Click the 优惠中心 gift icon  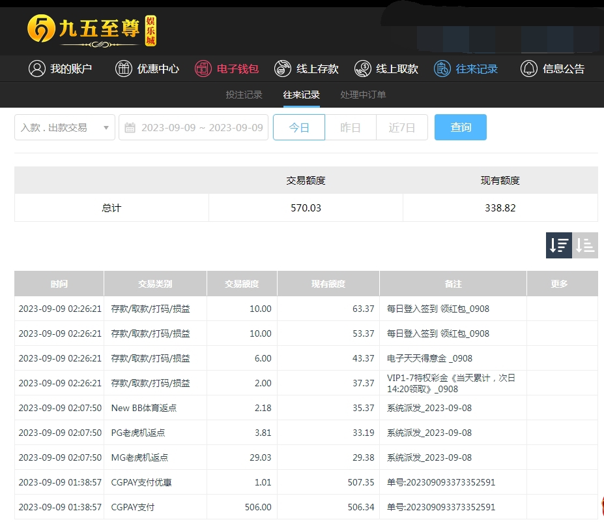click(124, 69)
